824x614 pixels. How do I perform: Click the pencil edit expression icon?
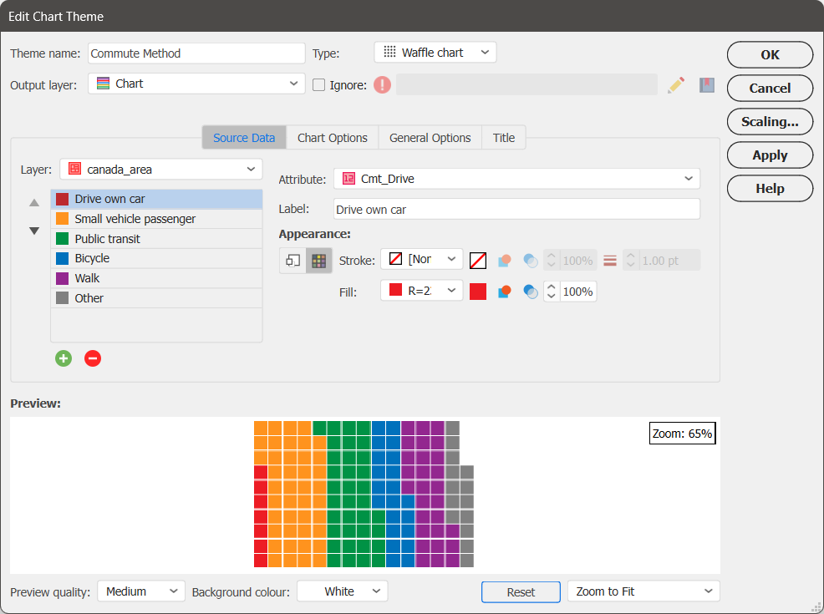point(676,85)
